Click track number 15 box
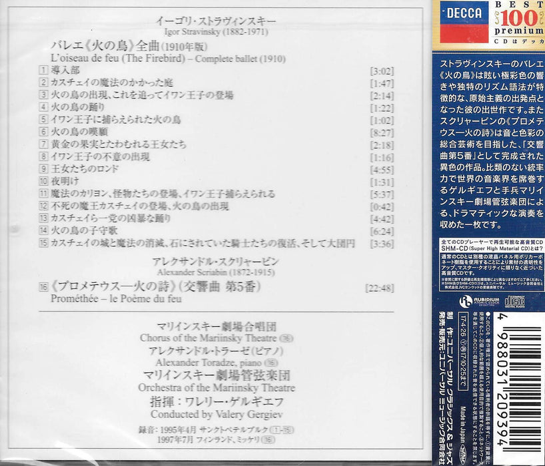Screen dimensions: 545x466 pyautogui.click(x=43, y=243)
